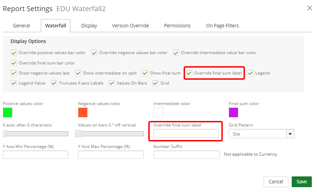Toggle Override final sum label checkbox
Viewport: 317px width, 192px height.
coord(189,73)
